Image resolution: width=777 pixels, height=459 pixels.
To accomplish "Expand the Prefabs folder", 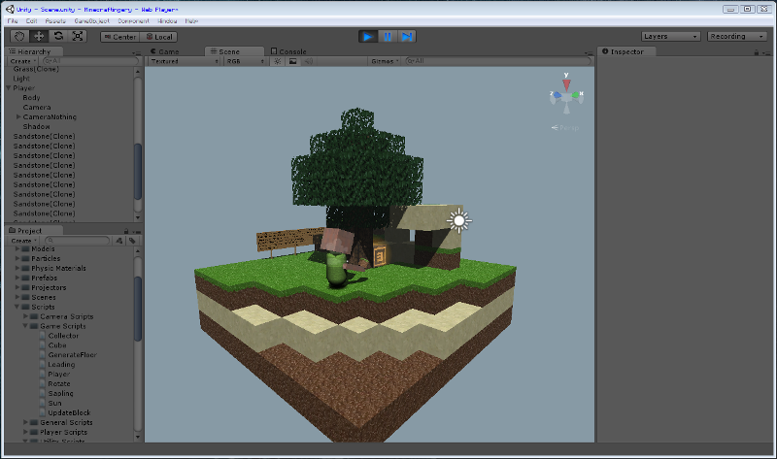I will [x=17, y=278].
